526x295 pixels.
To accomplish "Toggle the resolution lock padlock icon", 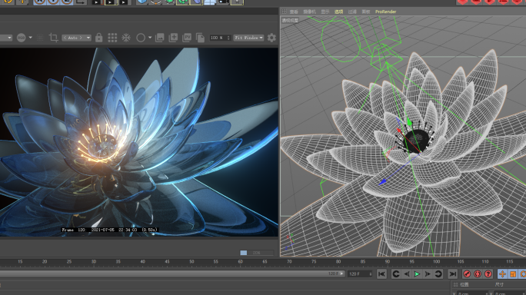I will (98, 38).
